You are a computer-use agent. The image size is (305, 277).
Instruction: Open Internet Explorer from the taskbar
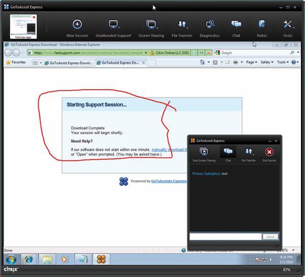[x=28, y=260]
